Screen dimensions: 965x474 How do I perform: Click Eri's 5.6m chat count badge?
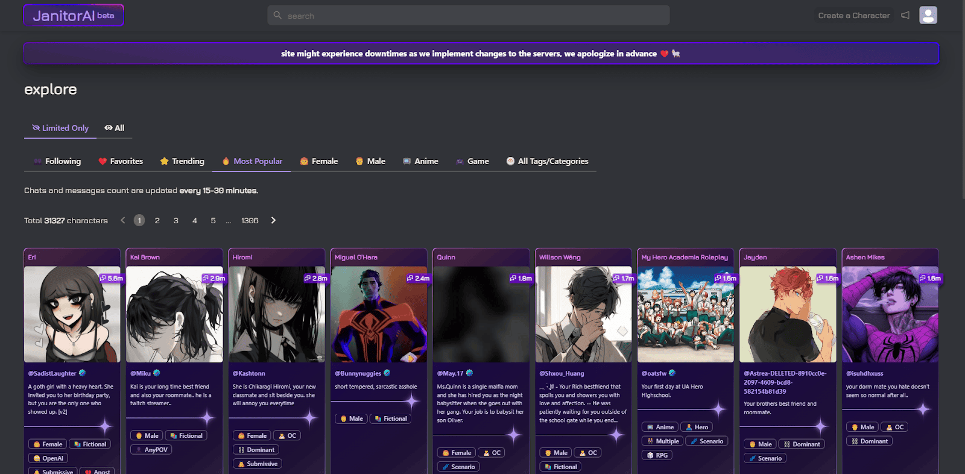(x=112, y=278)
